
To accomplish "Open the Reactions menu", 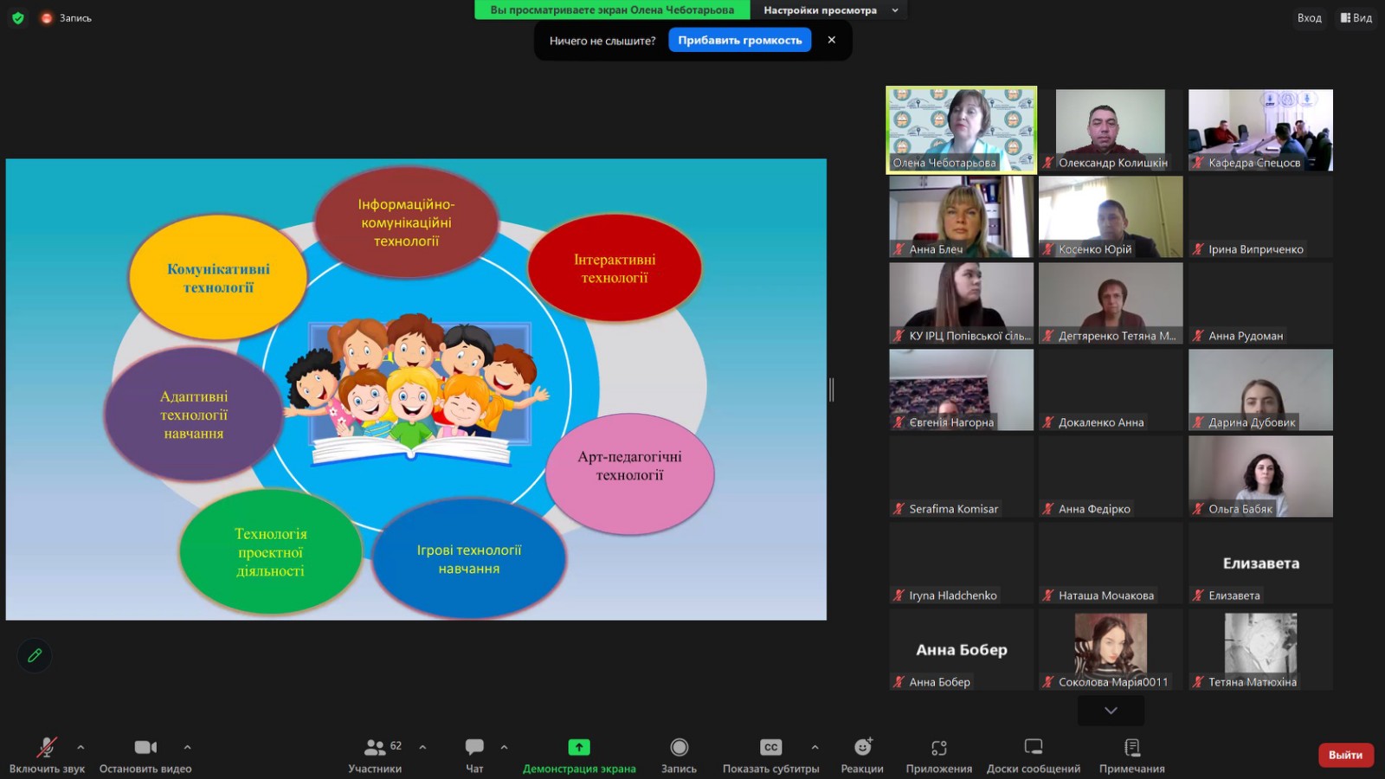I will pos(862,747).
